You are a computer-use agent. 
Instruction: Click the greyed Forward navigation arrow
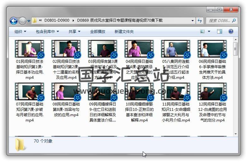23,21
